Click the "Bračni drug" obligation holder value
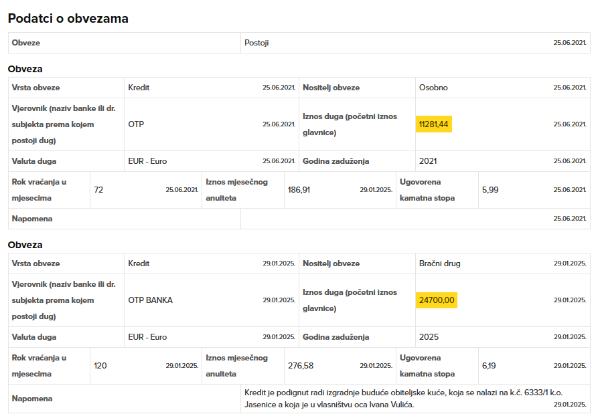The width and height of the screenshot is (598, 420). coord(439,264)
